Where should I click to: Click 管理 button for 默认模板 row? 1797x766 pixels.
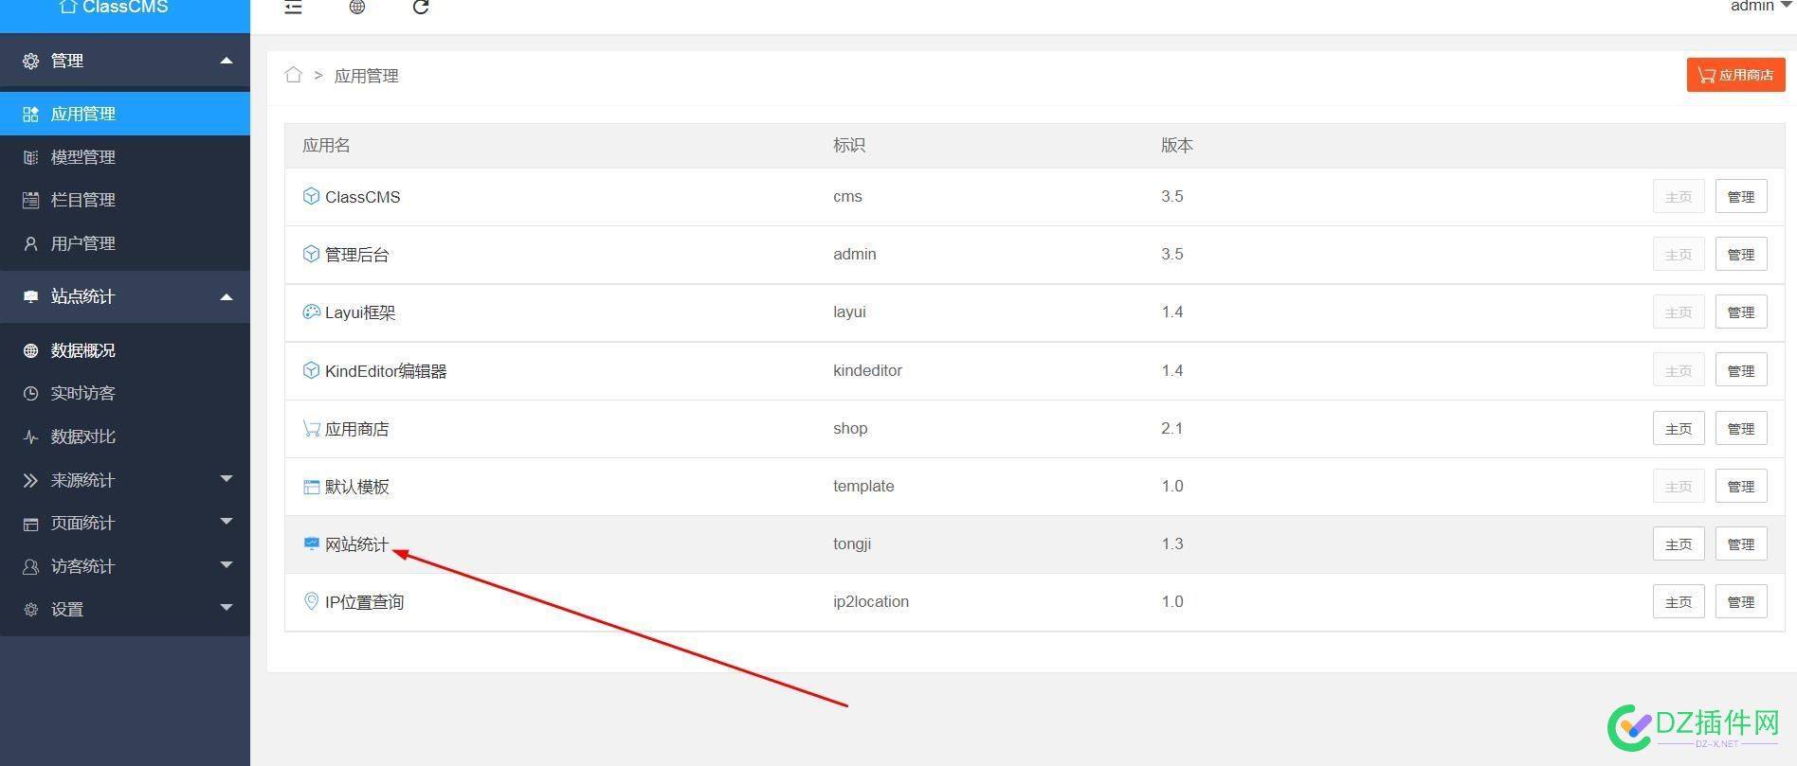pyautogui.click(x=1741, y=487)
